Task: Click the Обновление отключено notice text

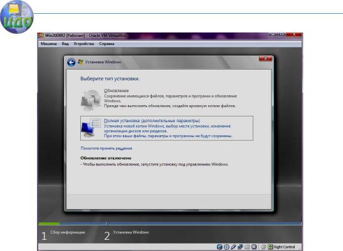Action: point(106,158)
